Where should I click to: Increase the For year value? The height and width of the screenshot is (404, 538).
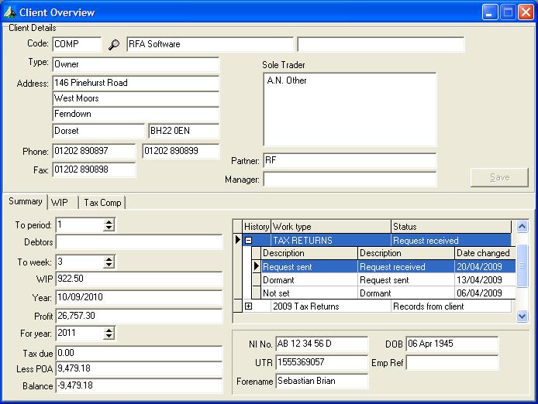point(109,330)
